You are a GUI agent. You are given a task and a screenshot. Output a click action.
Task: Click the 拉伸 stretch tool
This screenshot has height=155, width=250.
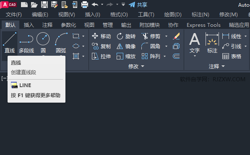pyautogui.click(x=102, y=57)
